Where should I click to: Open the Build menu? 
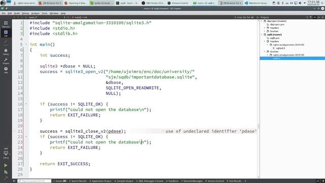(x=17, y=13)
